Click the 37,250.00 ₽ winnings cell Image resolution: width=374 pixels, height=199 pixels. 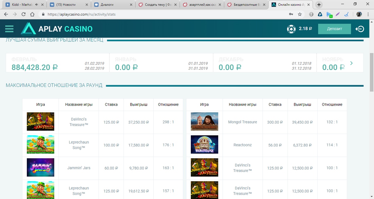[139, 122]
